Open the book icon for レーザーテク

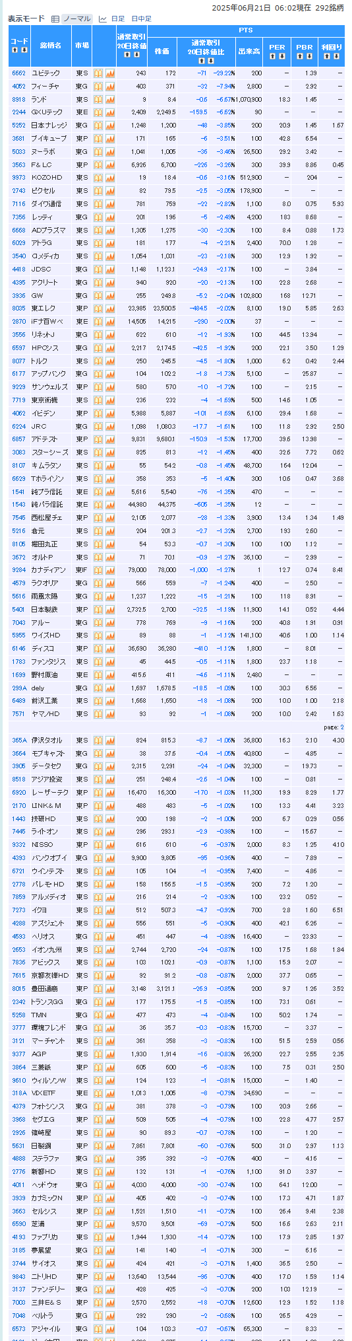(98, 793)
